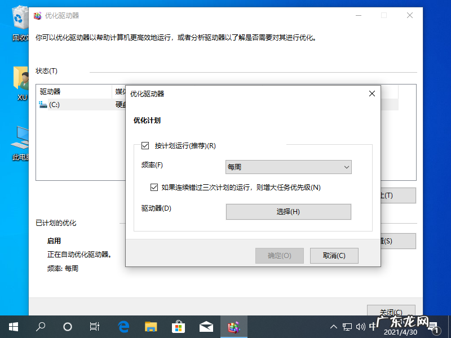Image resolution: width=451 pixels, height=338 pixels.
Task: Expand hidden icons in the system tray
Action: click(334, 326)
